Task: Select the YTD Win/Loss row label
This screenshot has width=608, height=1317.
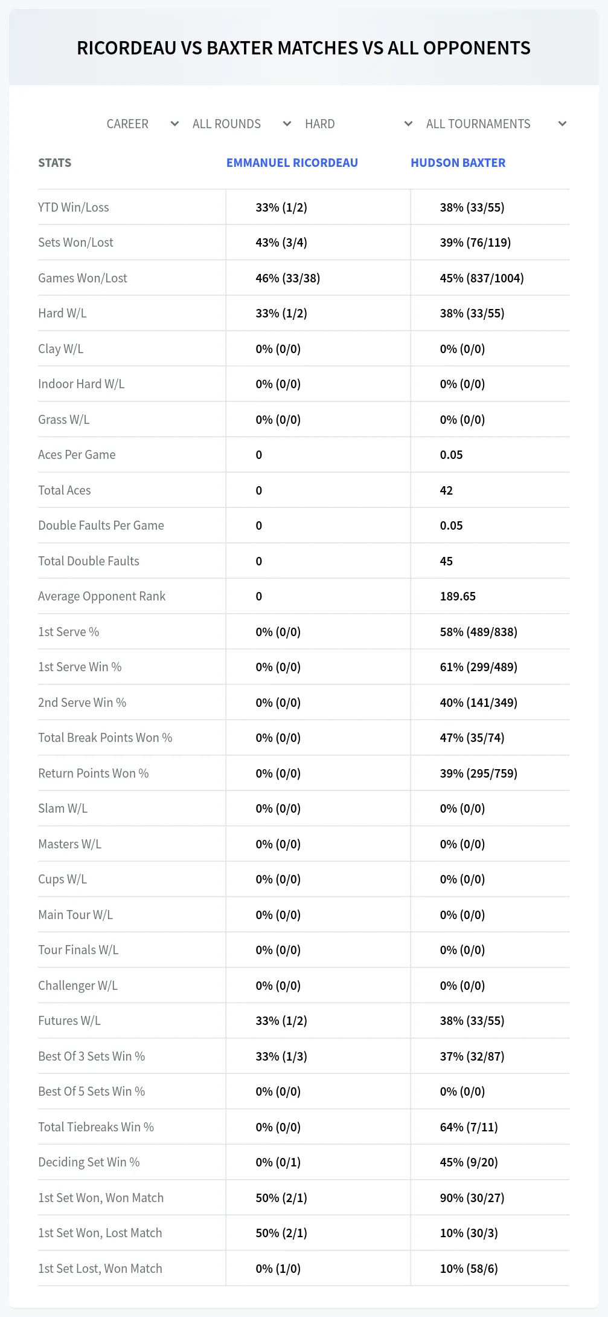Action: pyautogui.click(x=74, y=207)
